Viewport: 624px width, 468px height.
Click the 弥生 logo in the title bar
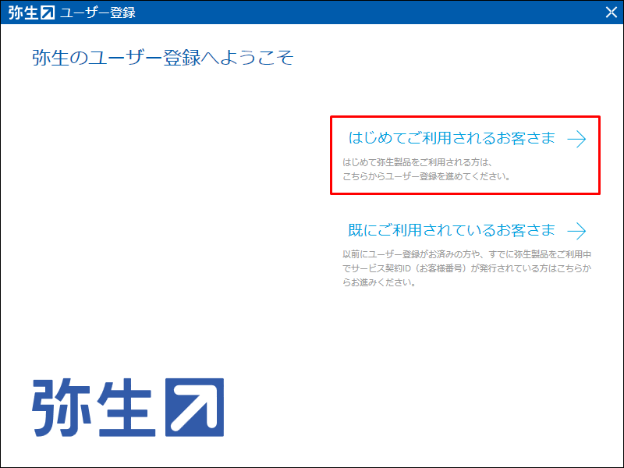pyautogui.click(x=31, y=12)
